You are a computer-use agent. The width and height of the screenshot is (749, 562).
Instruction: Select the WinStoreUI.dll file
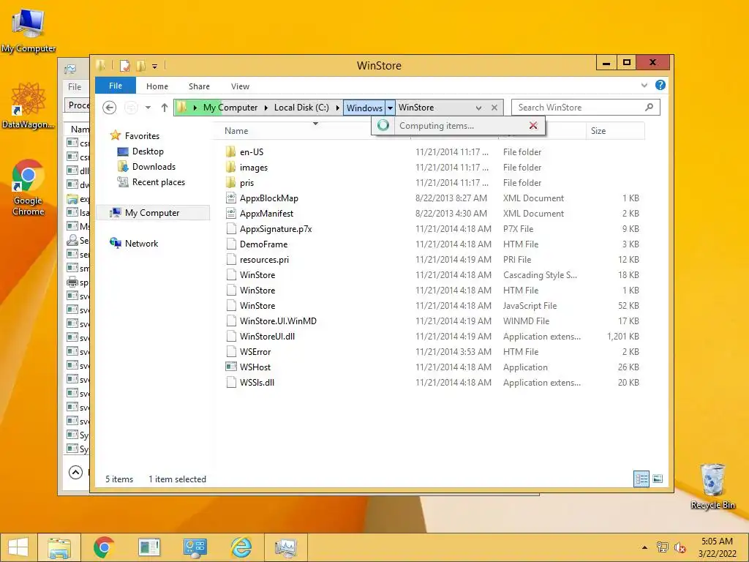[x=267, y=337]
